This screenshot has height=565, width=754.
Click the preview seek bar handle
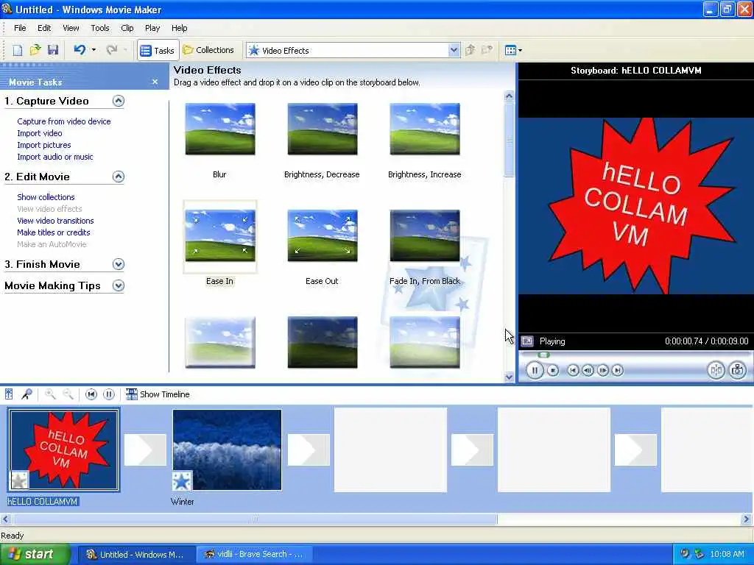point(543,355)
